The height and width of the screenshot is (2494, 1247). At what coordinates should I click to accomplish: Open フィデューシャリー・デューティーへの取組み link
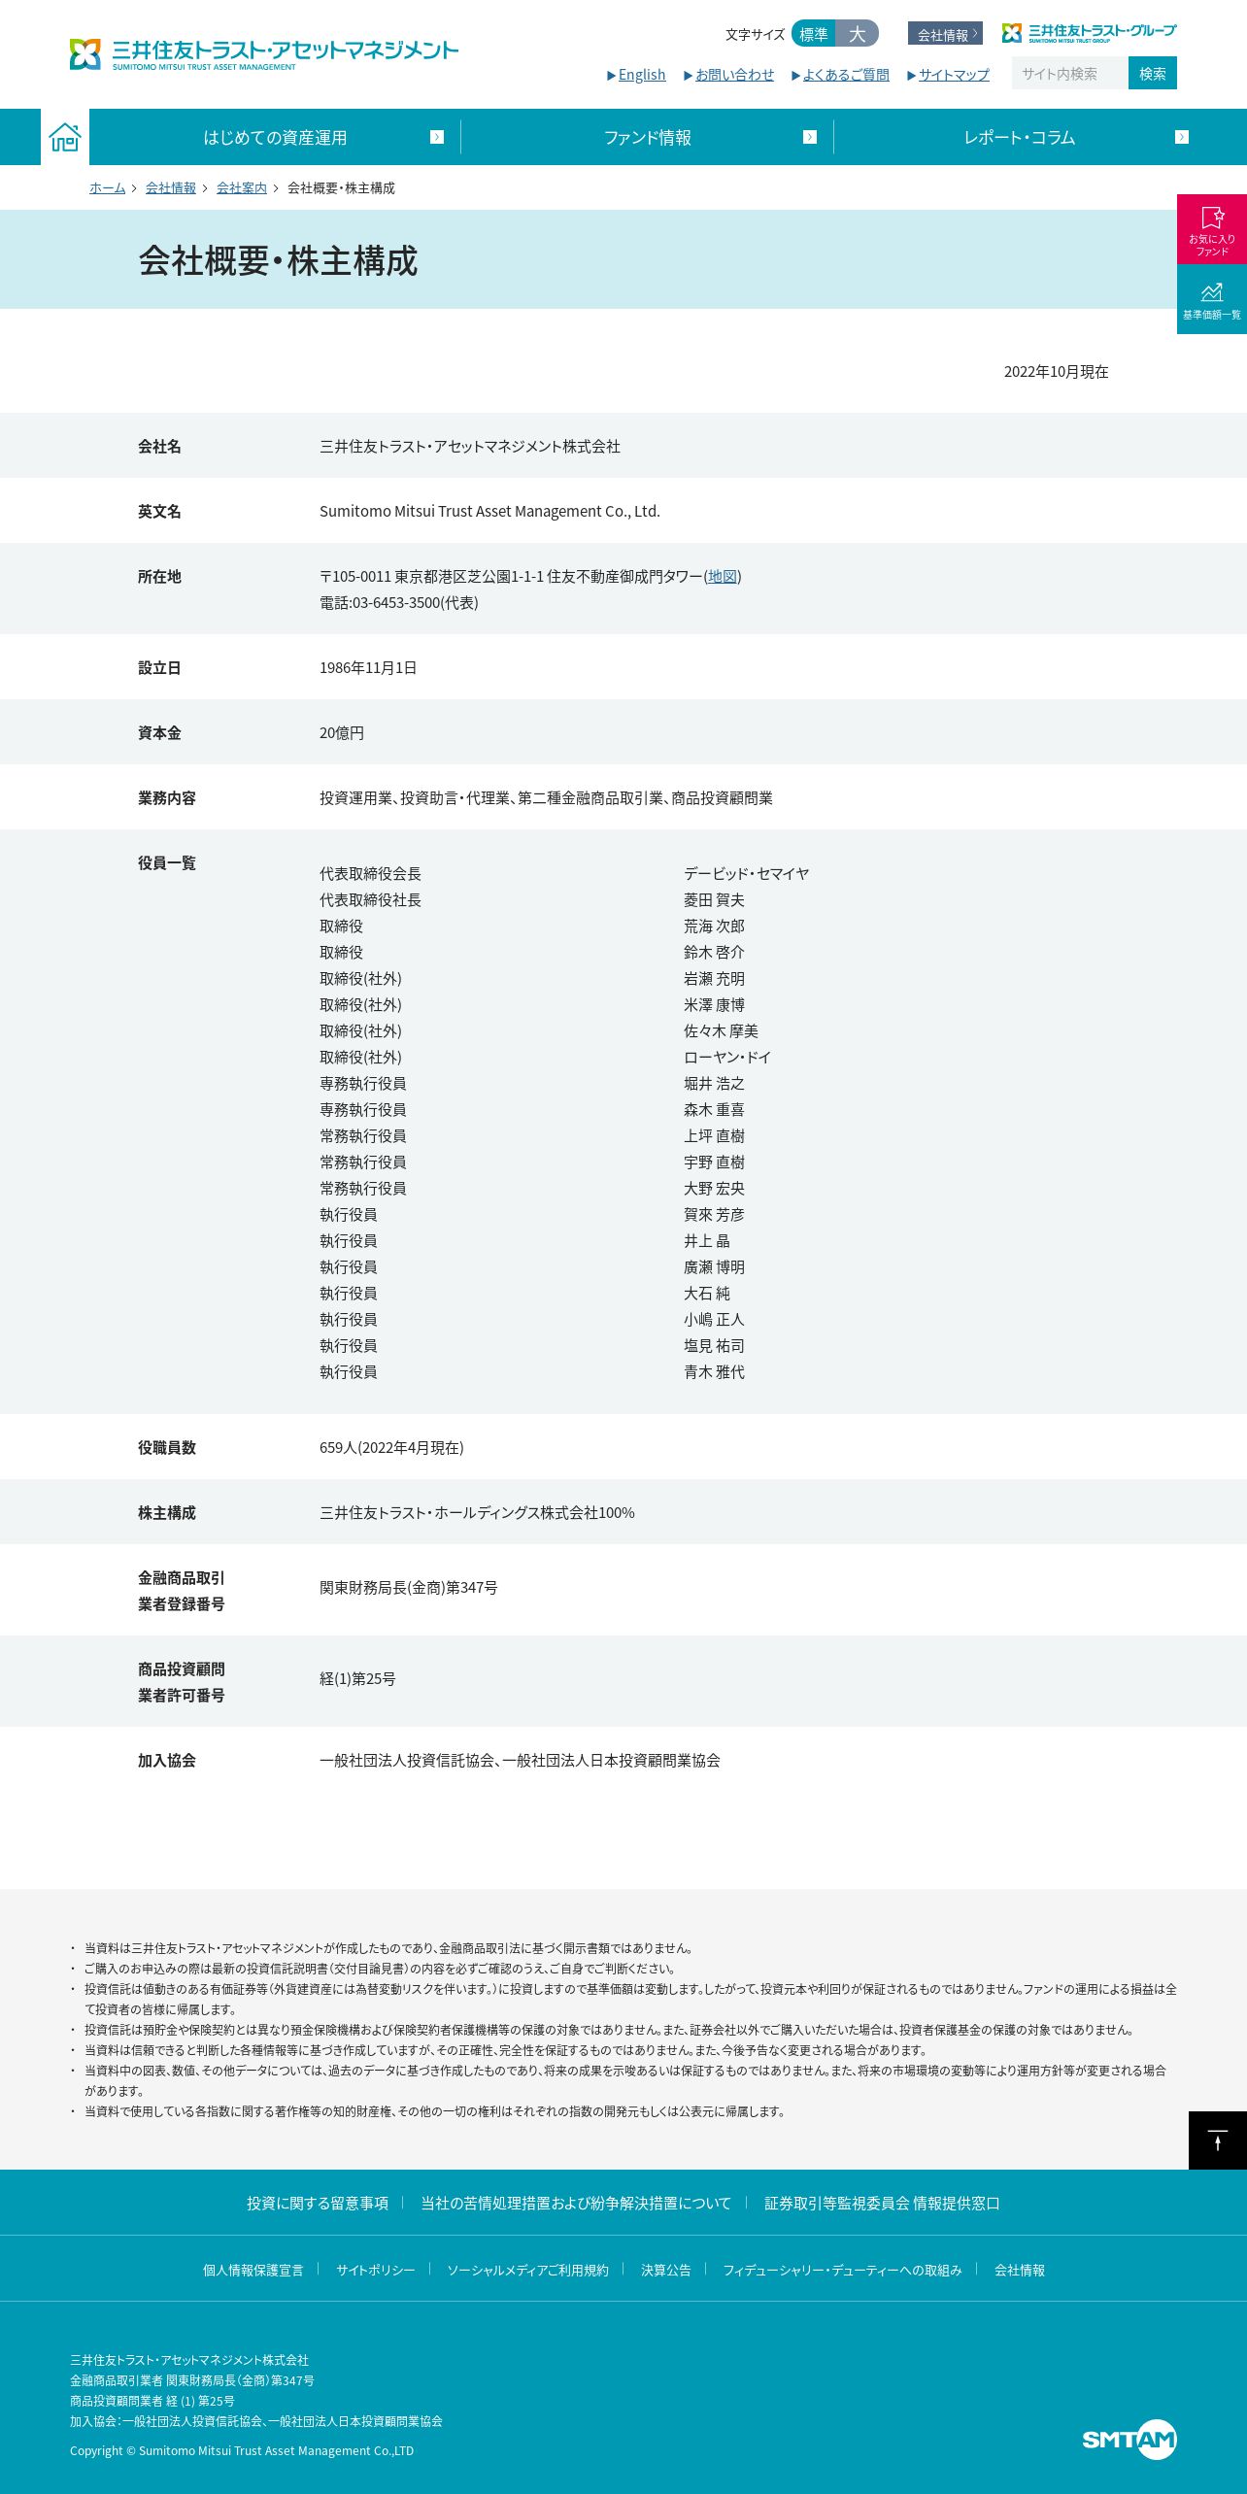click(x=842, y=2270)
